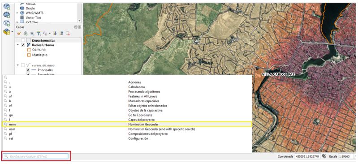Image resolution: width=358 pixels, height=164 pixels.
Task: Click the Add WFS layer icon (V globe) in the left toolbar
Action: [6, 23]
